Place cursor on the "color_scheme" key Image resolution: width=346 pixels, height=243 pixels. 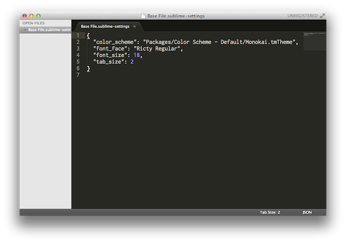[116, 42]
